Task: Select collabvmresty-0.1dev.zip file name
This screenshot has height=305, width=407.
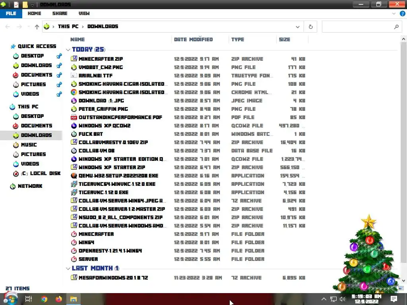Action: (113, 143)
